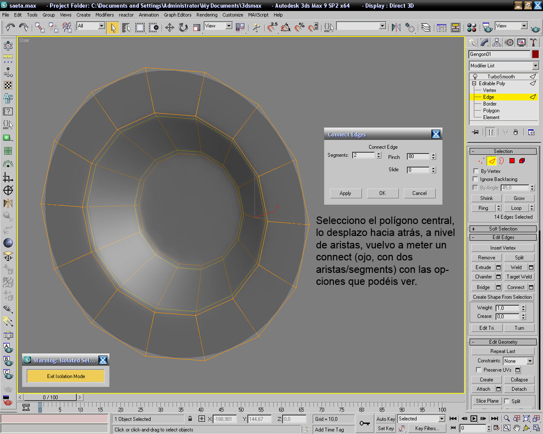Click the Exit Isolation Mode button
543x434 pixels.
coord(66,376)
